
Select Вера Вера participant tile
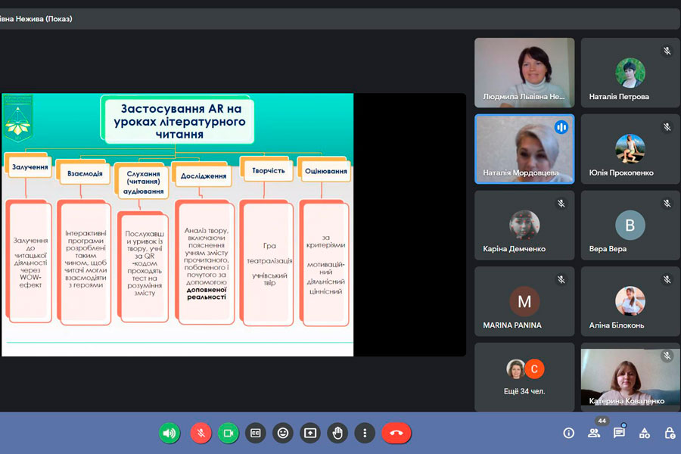pyautogui.click(x=630, y=225)
